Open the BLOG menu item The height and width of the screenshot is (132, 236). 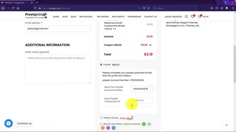pos(74,16)
